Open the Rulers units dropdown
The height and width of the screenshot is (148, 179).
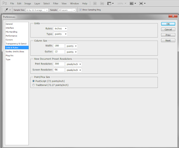(x=60, y=28)
